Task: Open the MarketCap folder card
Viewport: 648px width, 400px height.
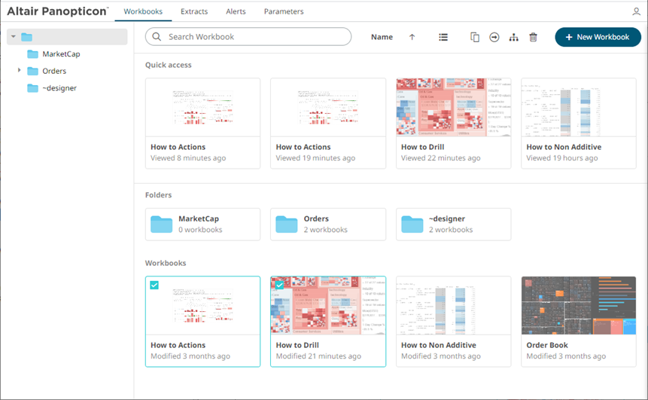Action: tap(203, 224)
